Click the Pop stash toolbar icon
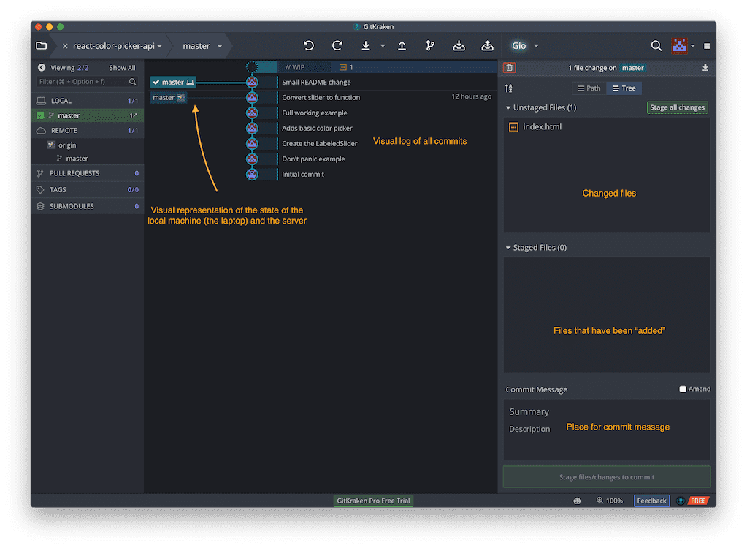Viewport: 747px width, 548px height. pyautogui.click(x=487, y=46)
